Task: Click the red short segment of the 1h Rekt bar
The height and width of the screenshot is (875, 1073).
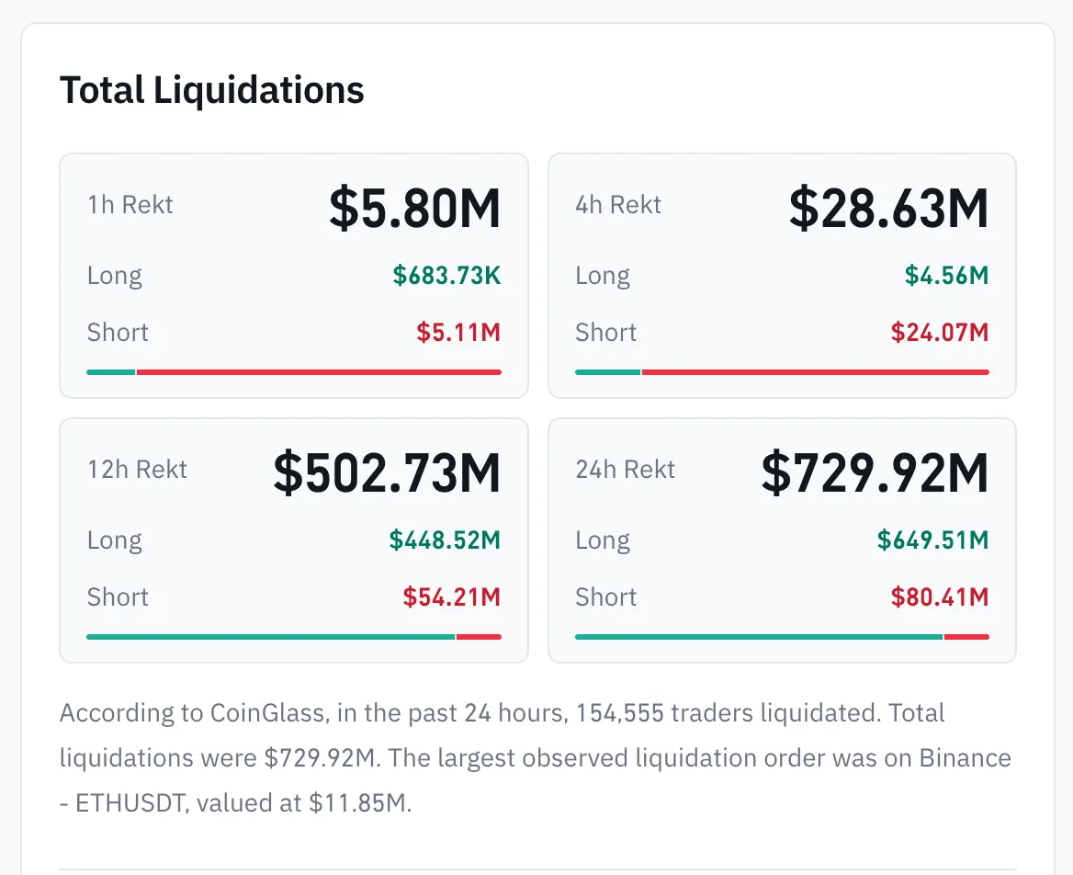Action: coord(319,371)
